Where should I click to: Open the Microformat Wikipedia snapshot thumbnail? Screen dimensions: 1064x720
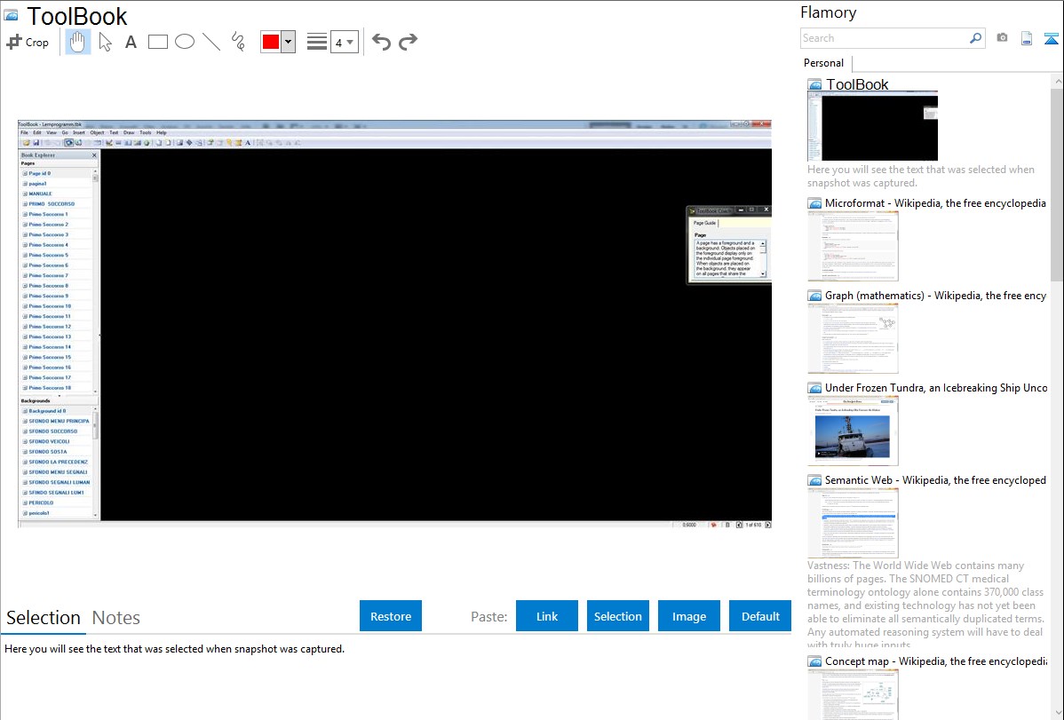pyautogui.click(x=853, y=246)
